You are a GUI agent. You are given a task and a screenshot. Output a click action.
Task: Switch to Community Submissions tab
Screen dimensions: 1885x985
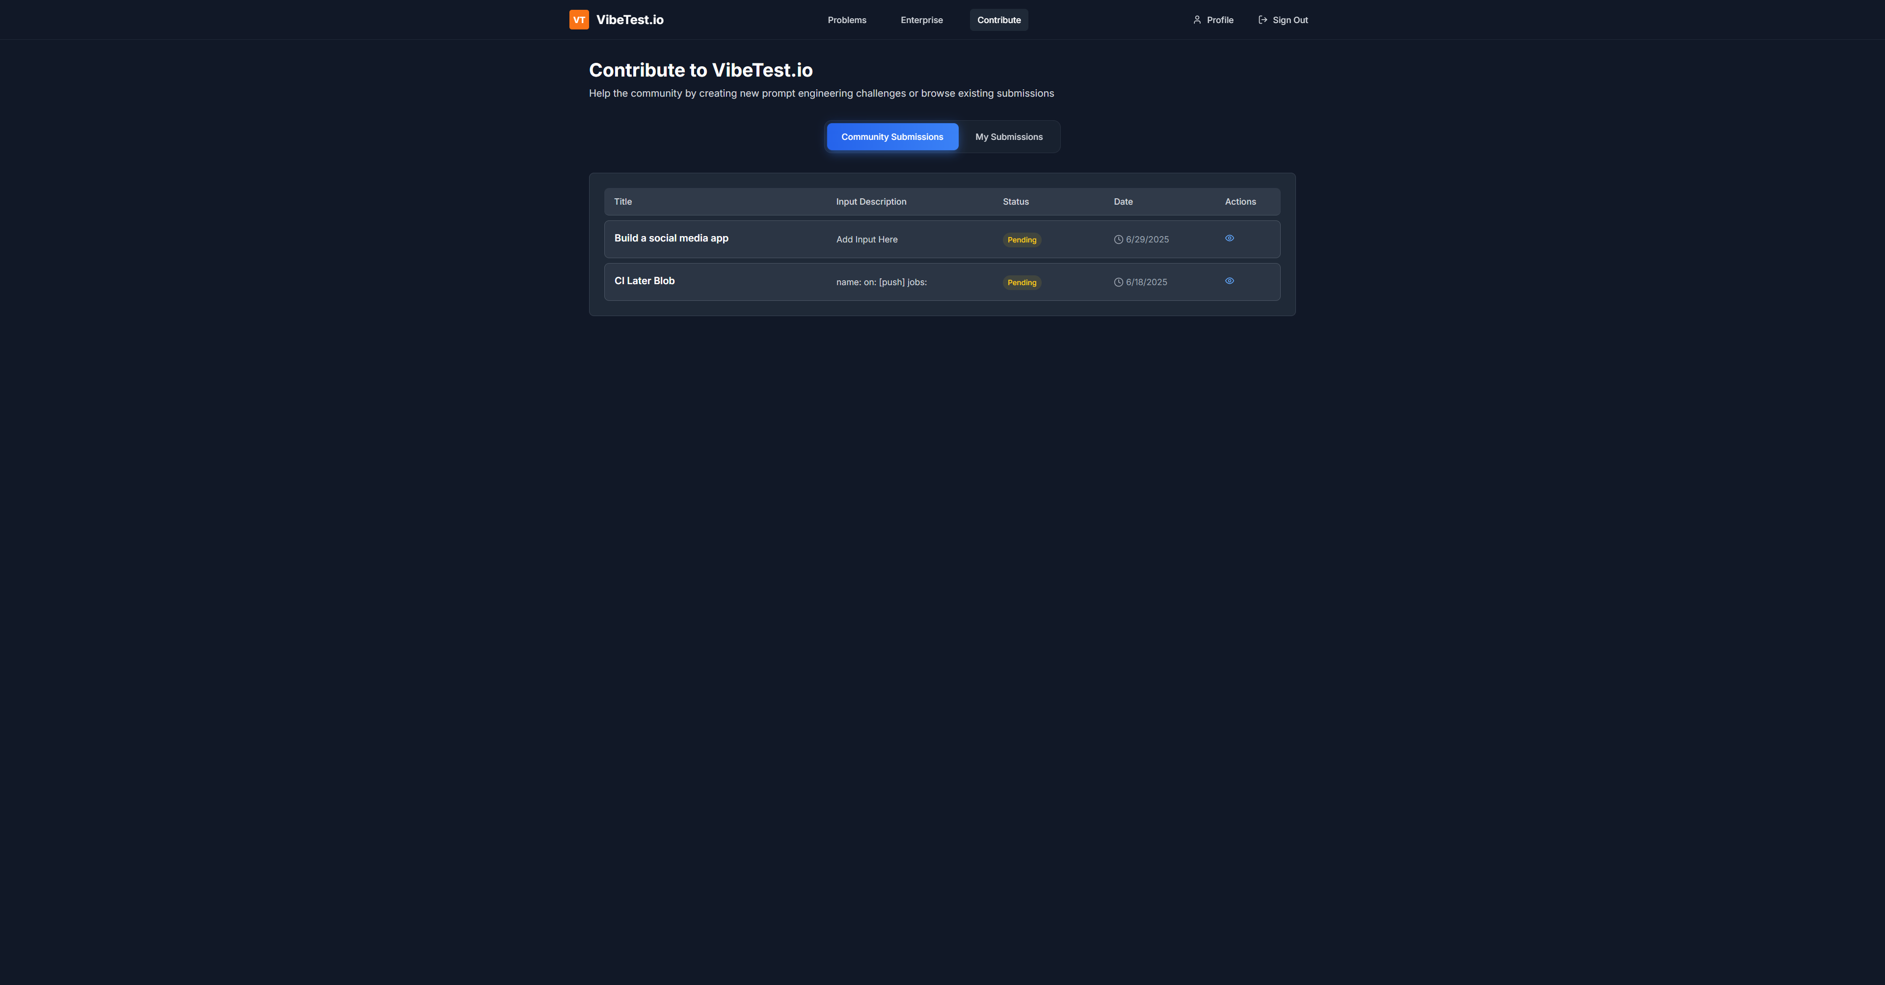pos(892,137)
